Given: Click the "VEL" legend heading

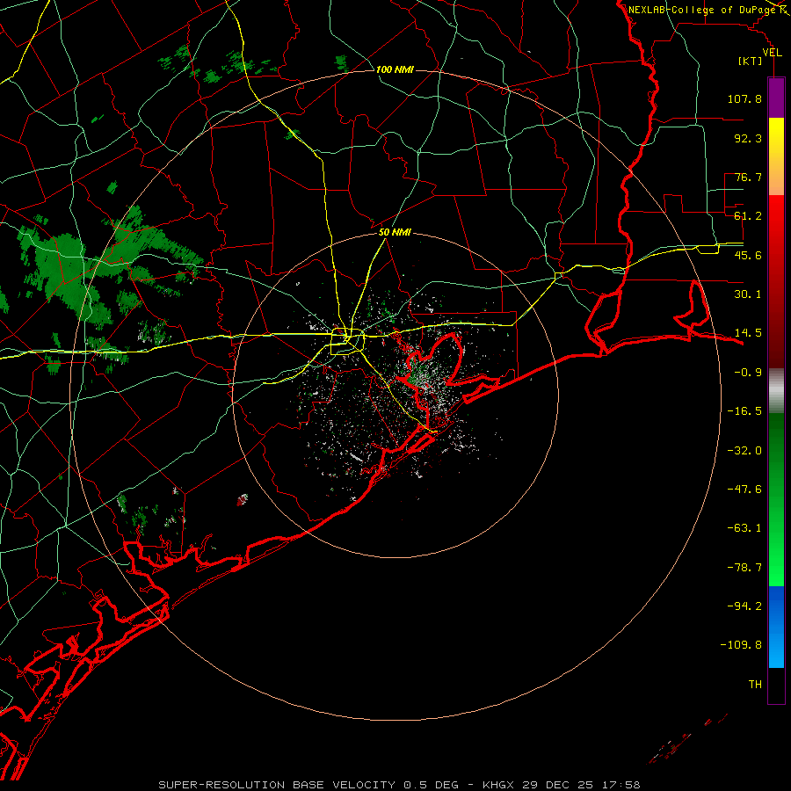Looking at the screenshot, I should [772, 52].
